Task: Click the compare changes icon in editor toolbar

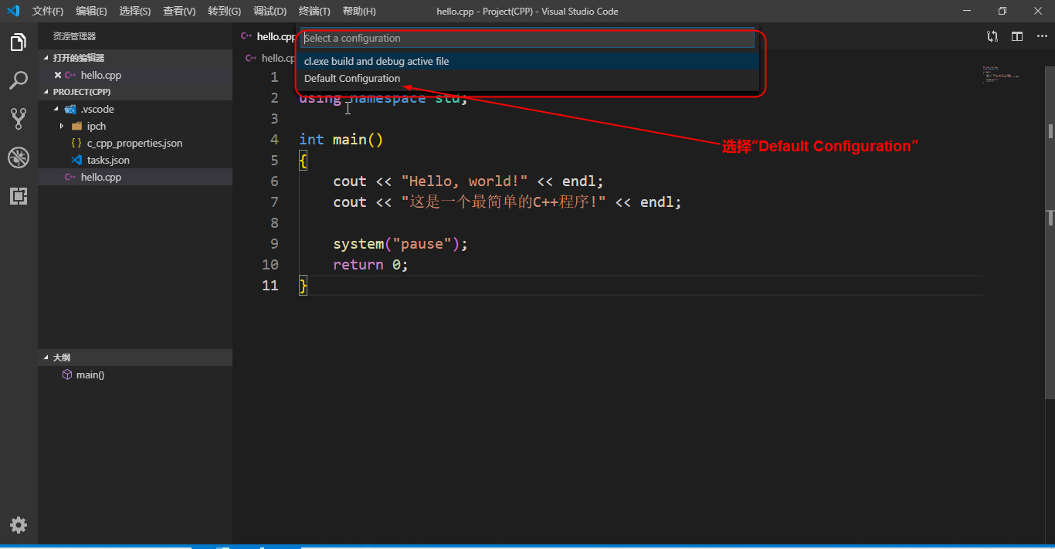Action: (x=992, y=36)
